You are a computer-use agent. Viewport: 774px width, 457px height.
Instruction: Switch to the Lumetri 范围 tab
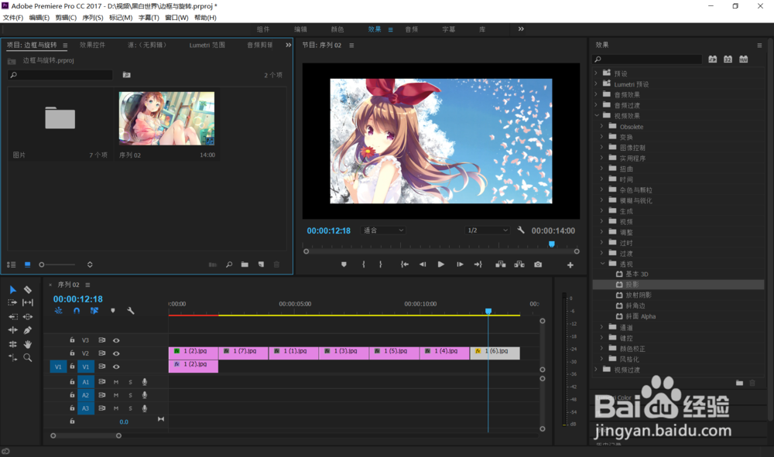point(207,45)
